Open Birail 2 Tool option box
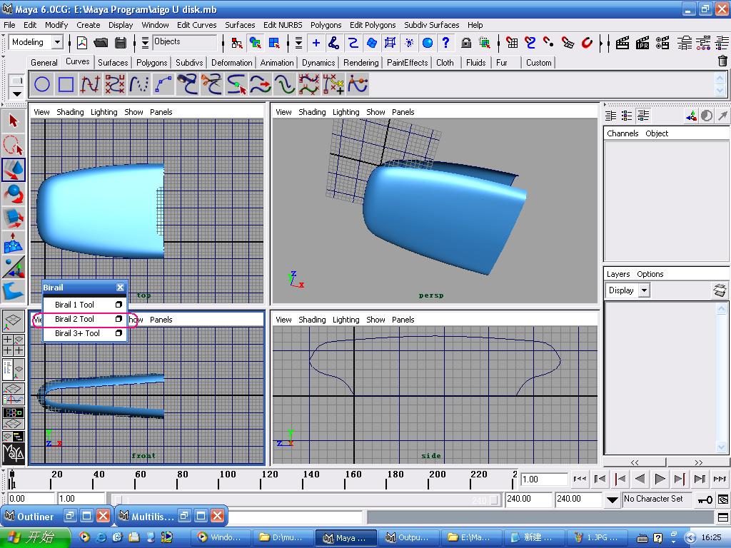Screen dimensions: 731x548 tap(119, 319)
